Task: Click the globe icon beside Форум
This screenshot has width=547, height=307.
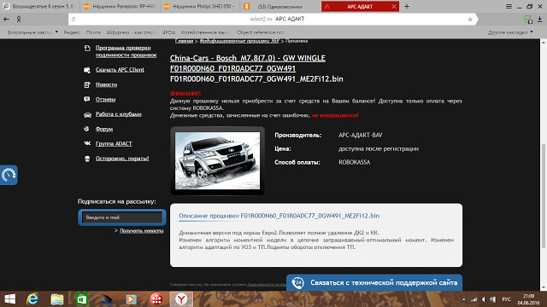Action: coord(87,129)
